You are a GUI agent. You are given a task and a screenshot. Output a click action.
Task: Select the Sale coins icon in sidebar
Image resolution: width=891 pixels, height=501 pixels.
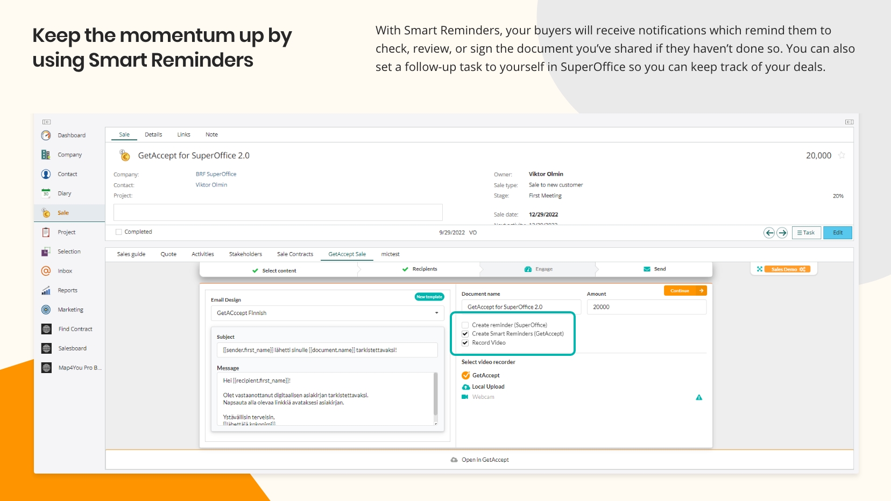(46, 213)
